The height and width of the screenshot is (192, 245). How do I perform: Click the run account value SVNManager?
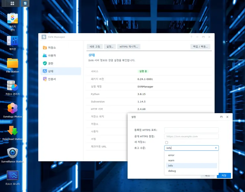pyautogui.click(x=145, y=86)
